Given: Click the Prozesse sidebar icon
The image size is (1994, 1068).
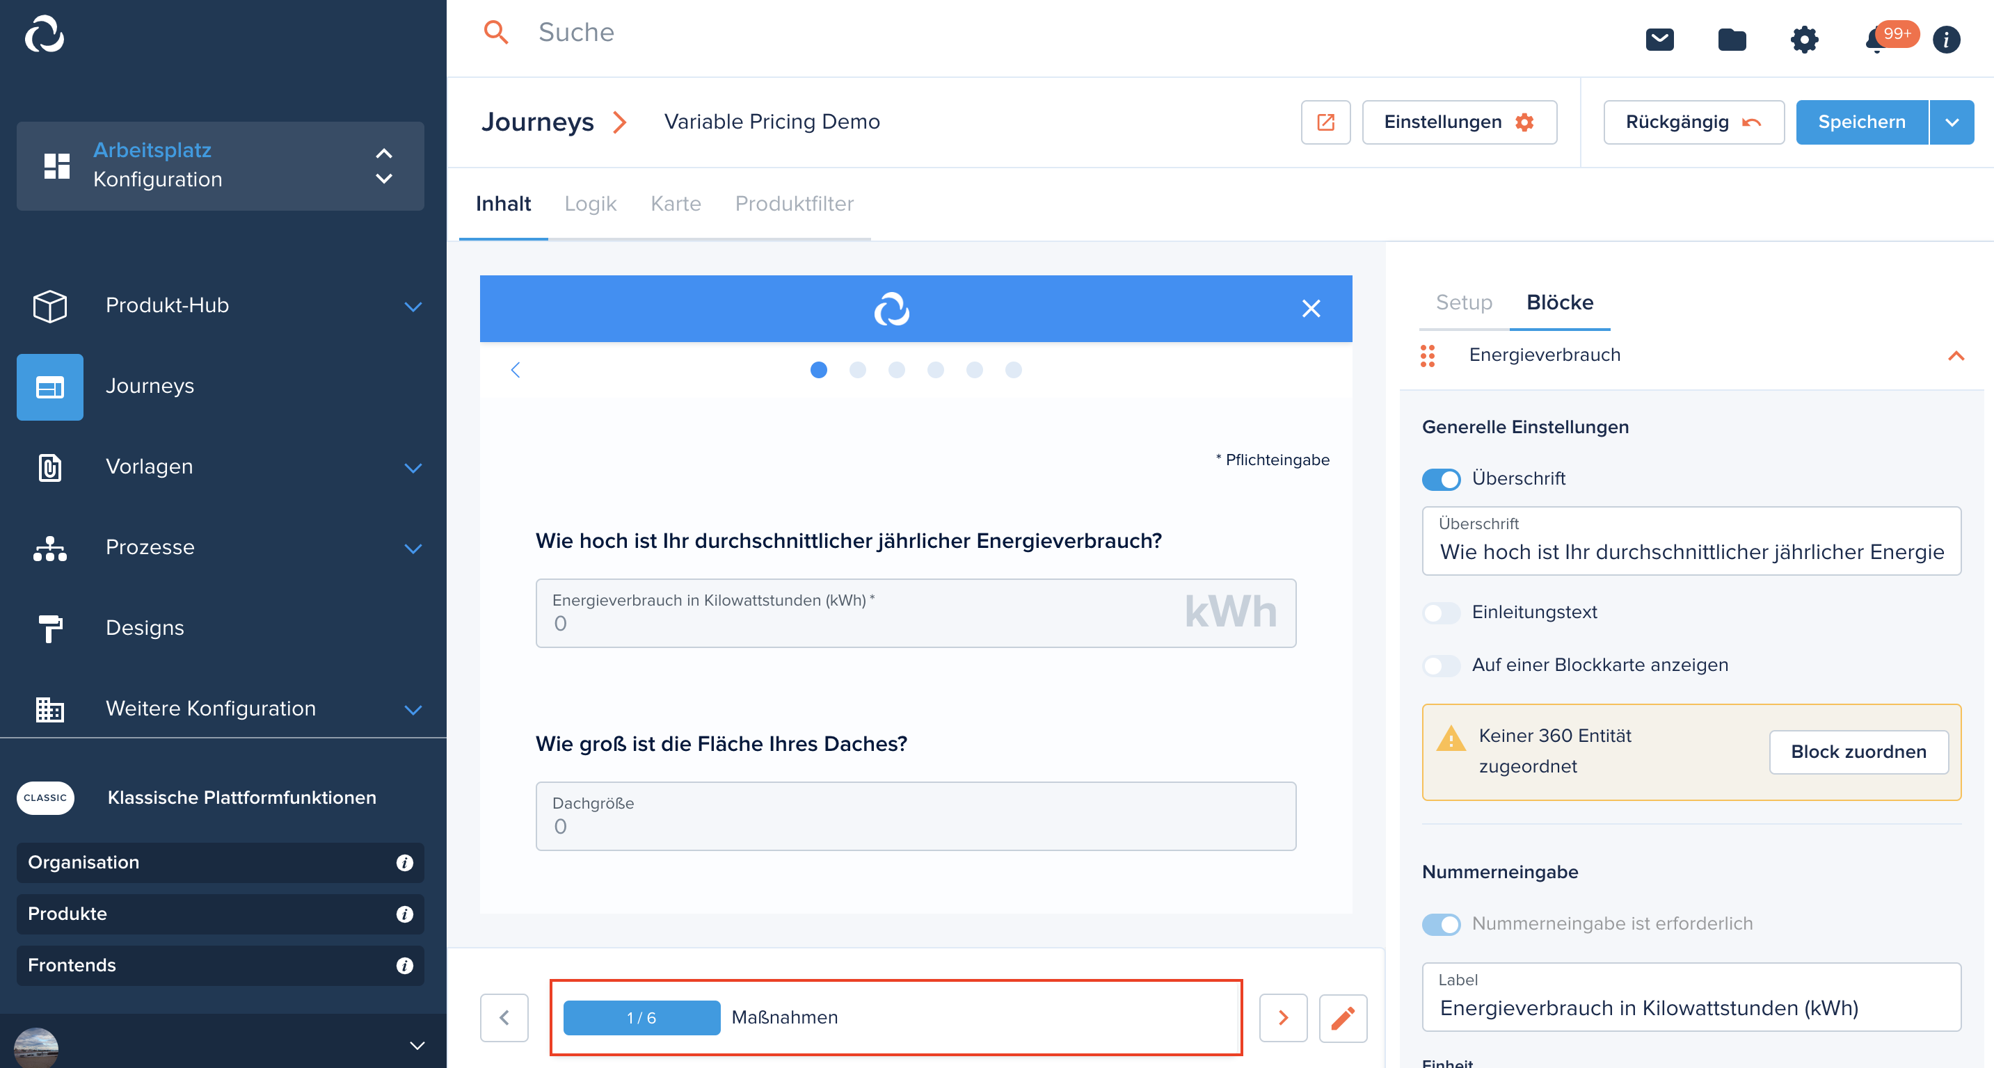Looking at the screenshot, I should click(49, 546).
